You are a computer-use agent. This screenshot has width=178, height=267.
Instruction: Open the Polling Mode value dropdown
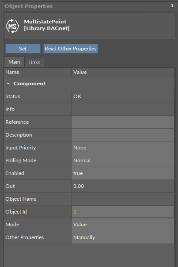point(123,160)
